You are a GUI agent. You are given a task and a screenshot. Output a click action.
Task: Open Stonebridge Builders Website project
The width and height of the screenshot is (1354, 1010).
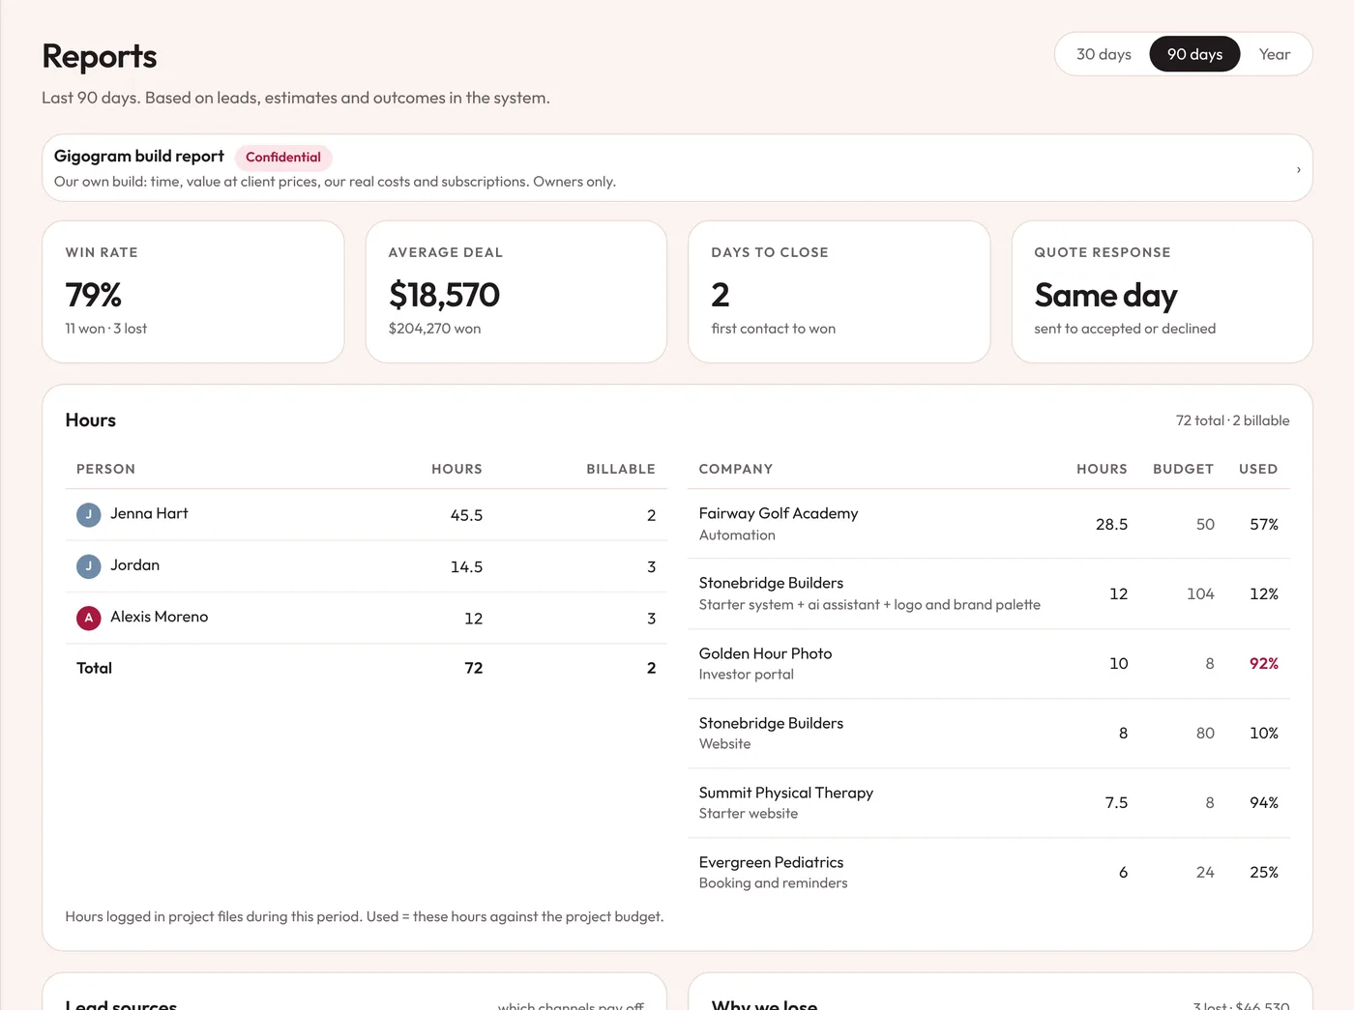tap(988, 733)
